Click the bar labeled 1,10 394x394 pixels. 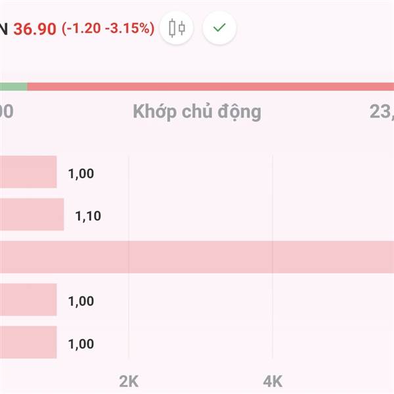coord(32,214)
